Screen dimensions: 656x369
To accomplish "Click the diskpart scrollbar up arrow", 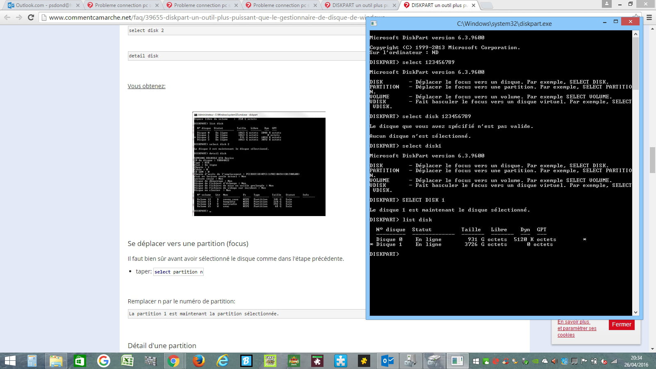I will [x=635, y=34].
